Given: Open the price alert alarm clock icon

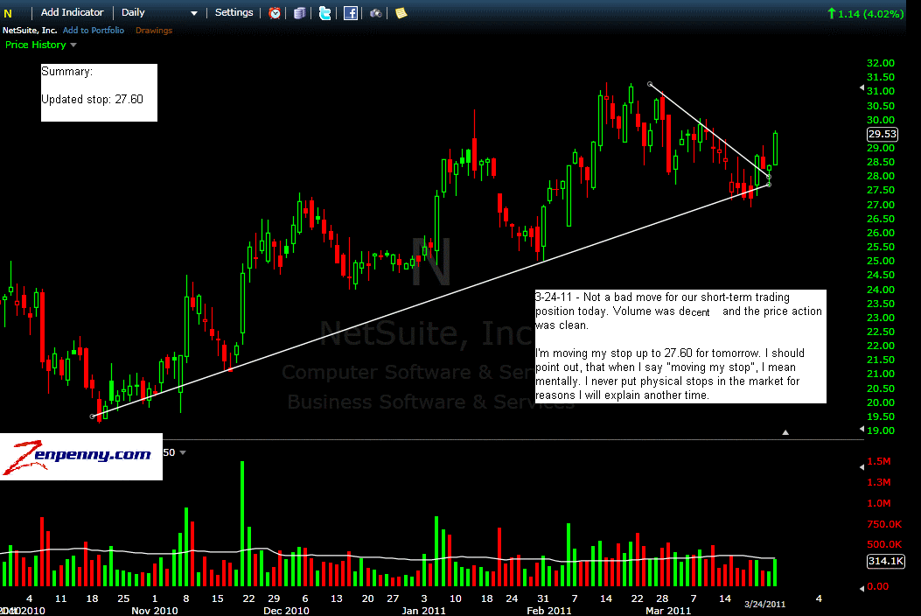Looking at the screenshot, I should pyautogui.click(x=275, y=13).
